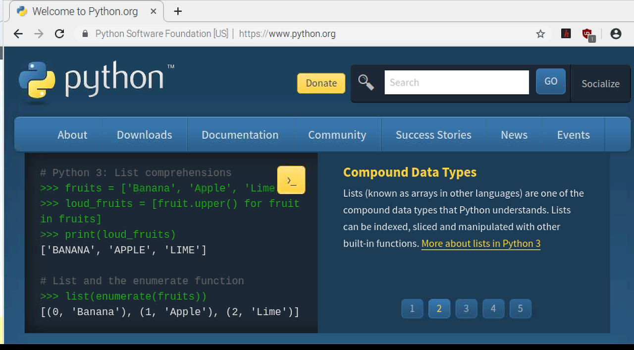Switch to slide 5 of carousel
Viewport: 634px width, 350px height.
click(520, 308)
